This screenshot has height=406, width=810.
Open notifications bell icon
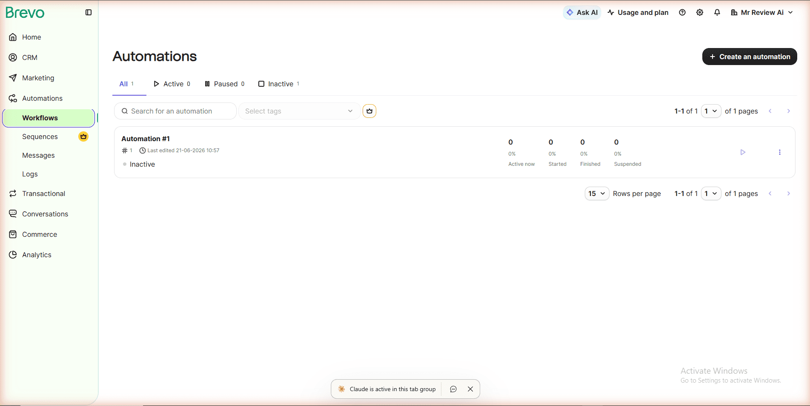(717, 12)
